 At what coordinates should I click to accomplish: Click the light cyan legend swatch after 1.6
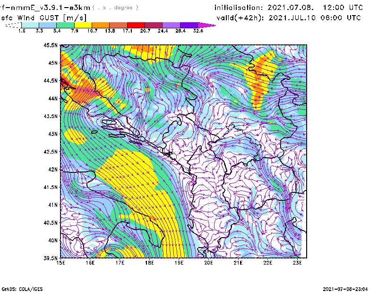pos(30,25)
